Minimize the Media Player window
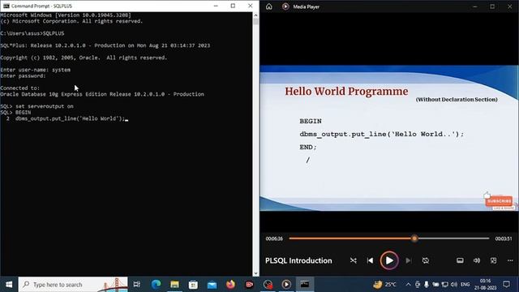519x292 pixels. (x=475, y=6)
